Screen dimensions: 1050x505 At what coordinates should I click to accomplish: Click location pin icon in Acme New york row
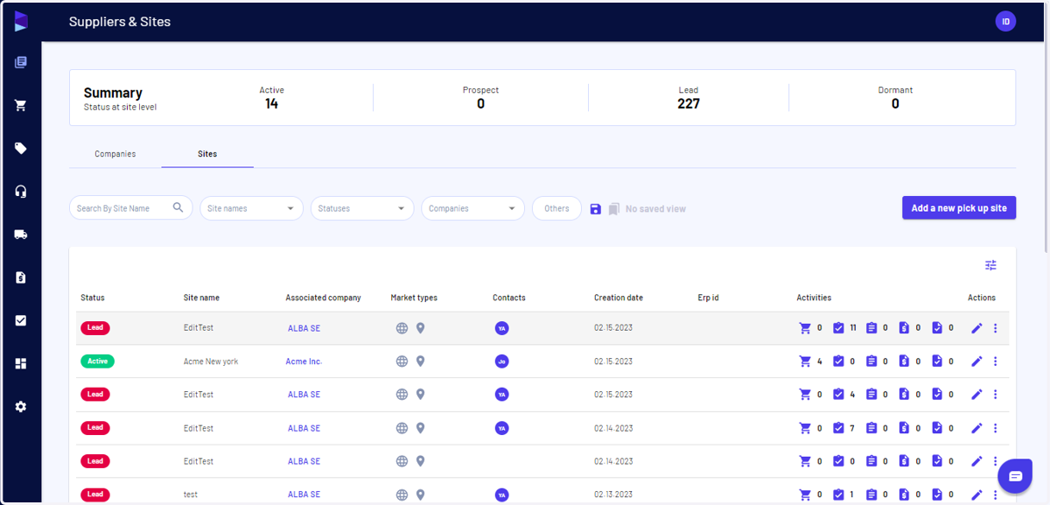[420, 361]
